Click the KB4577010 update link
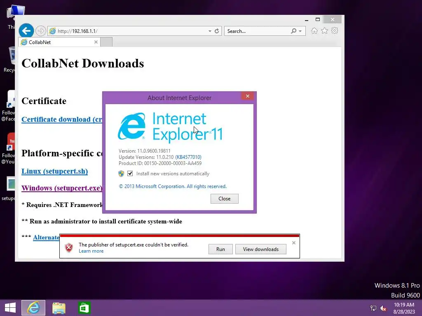Viewport: 422px width, 316px height. [x=188, y=157]
